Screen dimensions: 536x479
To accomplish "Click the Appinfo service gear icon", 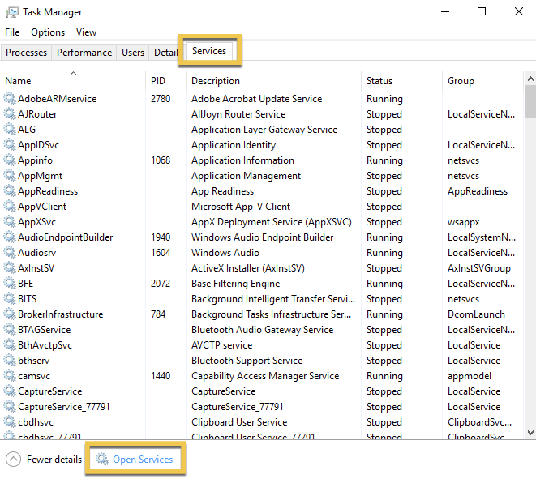I will pyautogui.click(x=10, y=160).
